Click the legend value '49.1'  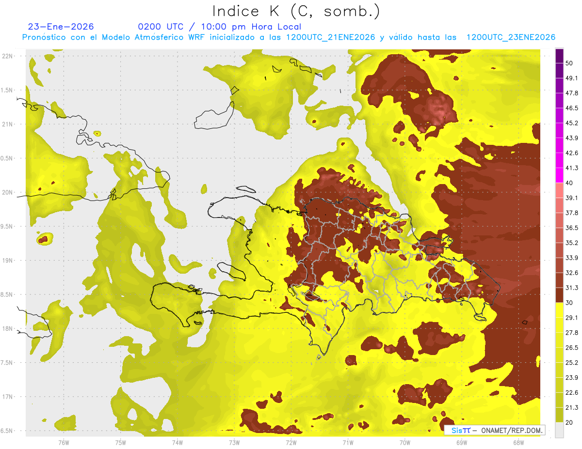[572, 78]
